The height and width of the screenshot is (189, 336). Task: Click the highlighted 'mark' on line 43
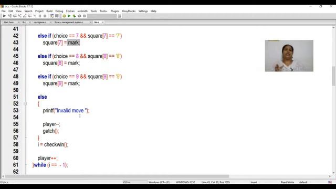coord(73,43)
